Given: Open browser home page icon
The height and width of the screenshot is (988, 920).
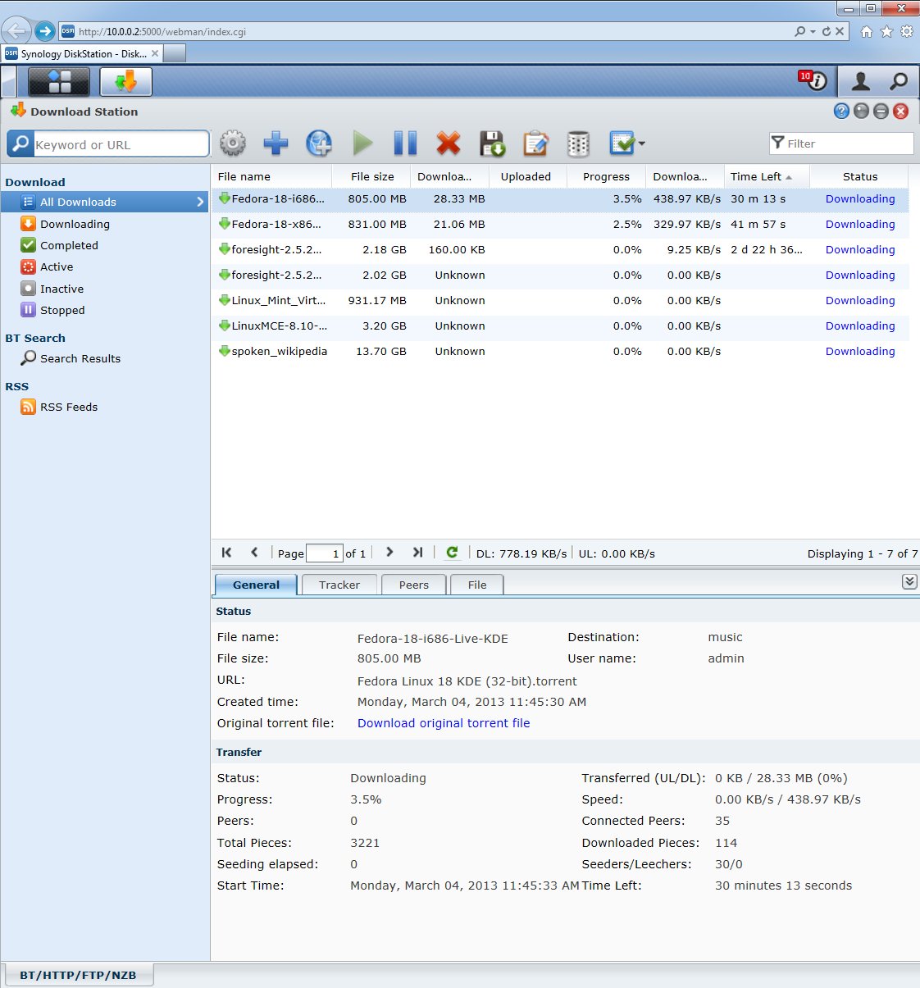Looking at the screenshot, I should coord(867,31).
